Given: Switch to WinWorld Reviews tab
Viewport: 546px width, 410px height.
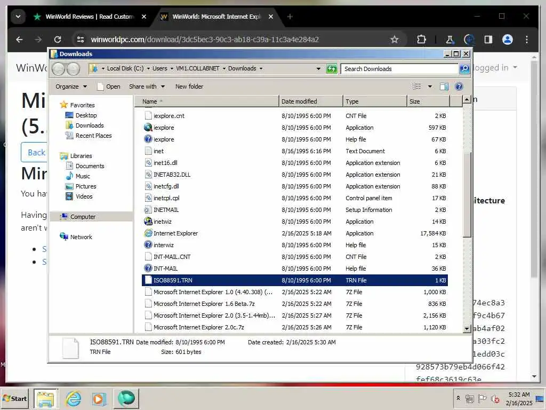Looking at the screenshot, I should (x=90, y=17).
